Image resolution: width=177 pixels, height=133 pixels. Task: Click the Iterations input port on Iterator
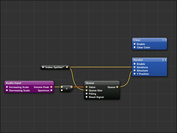(x=135, y=67)
